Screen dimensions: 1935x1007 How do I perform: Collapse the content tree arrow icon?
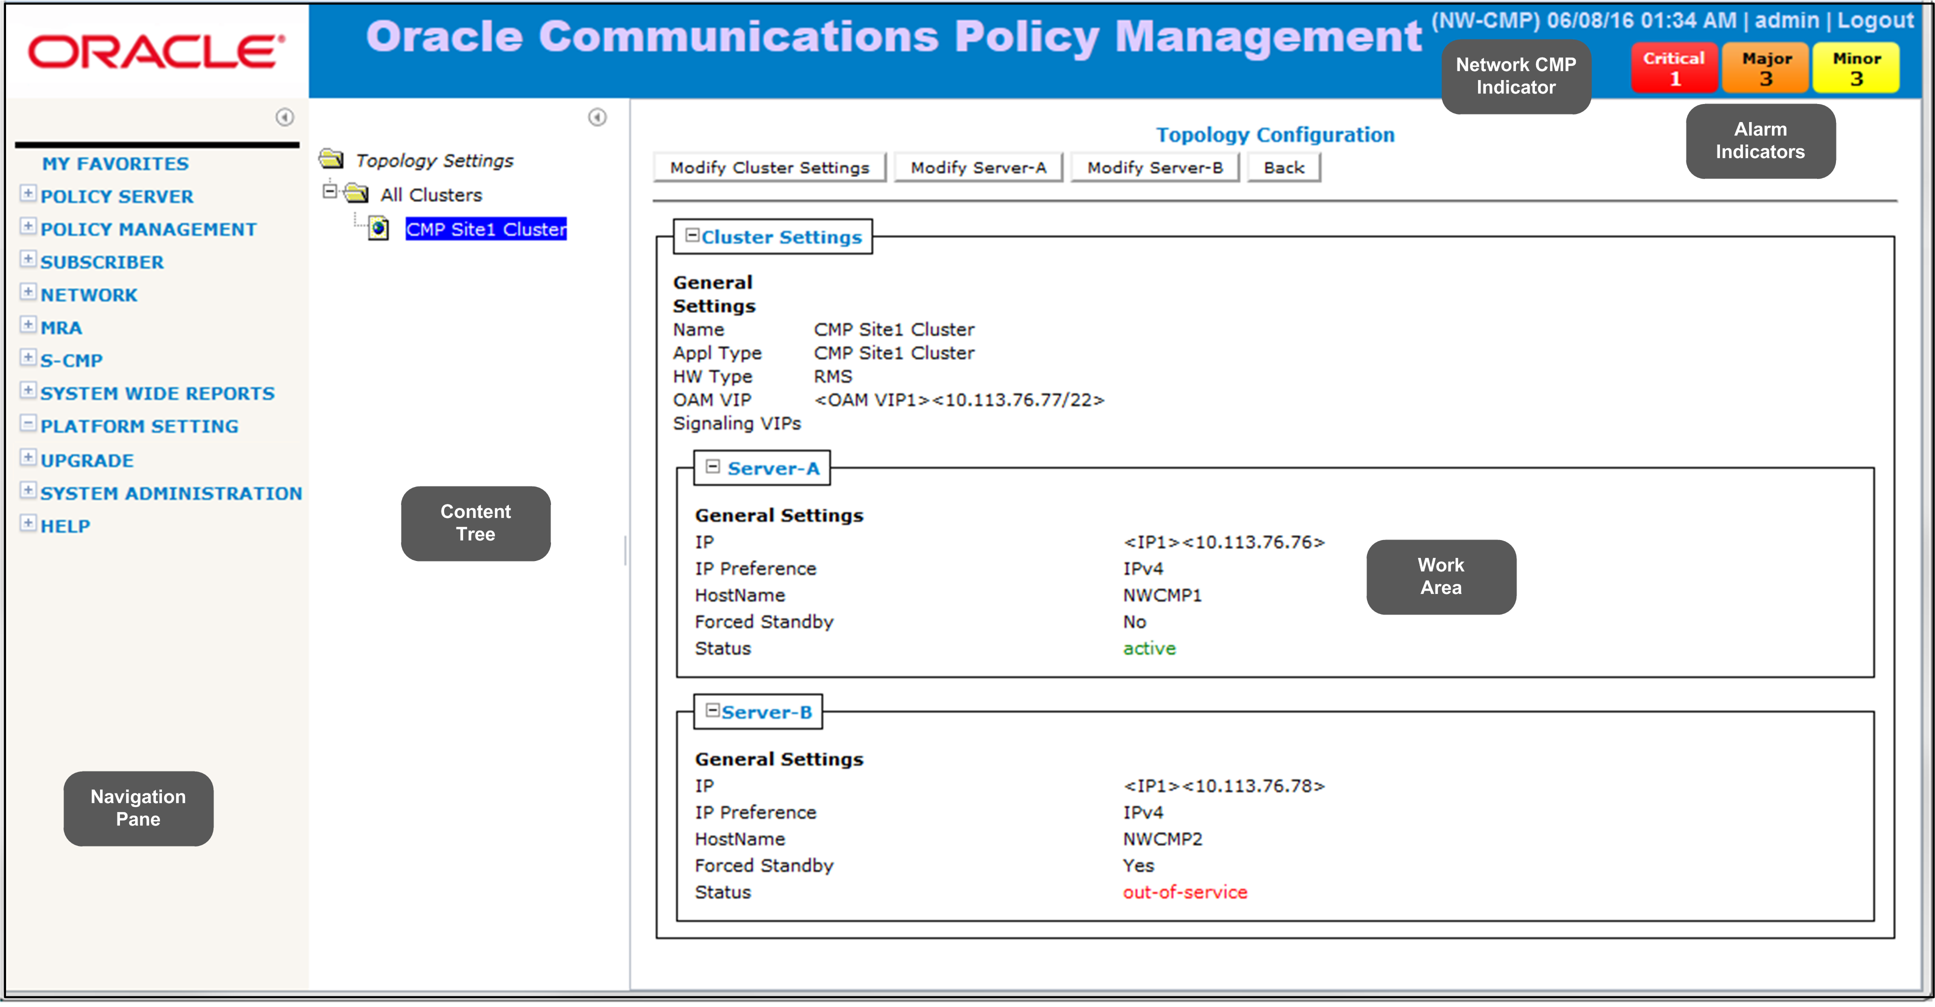pos(597,117)
